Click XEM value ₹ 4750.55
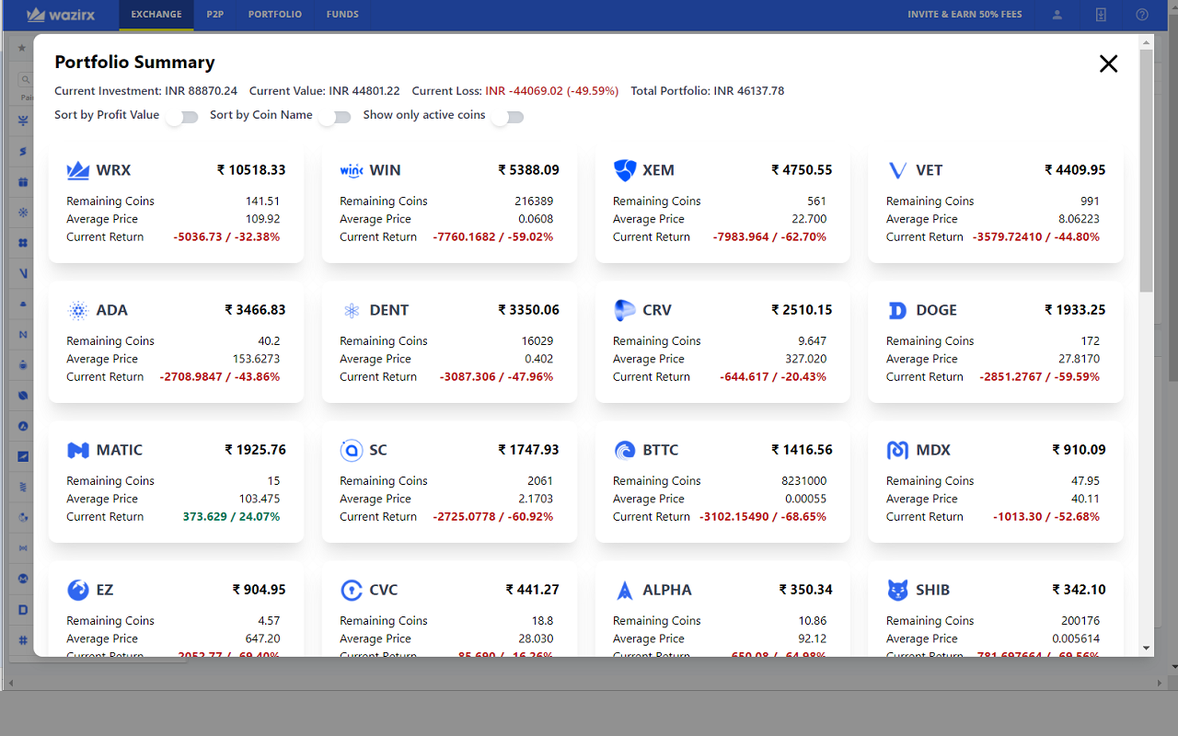This screenshot has width=1178, height=736. tap(802, 170)
